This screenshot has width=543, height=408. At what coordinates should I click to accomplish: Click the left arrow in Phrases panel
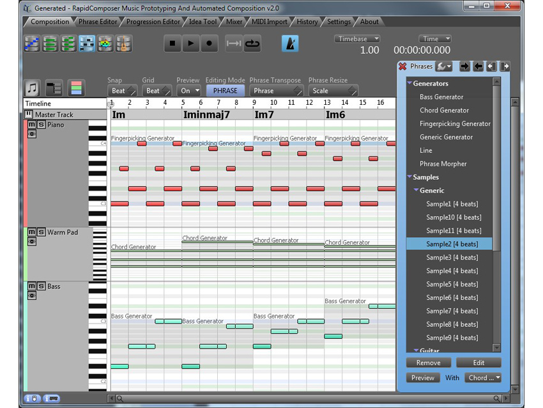[x=478, y=67]
